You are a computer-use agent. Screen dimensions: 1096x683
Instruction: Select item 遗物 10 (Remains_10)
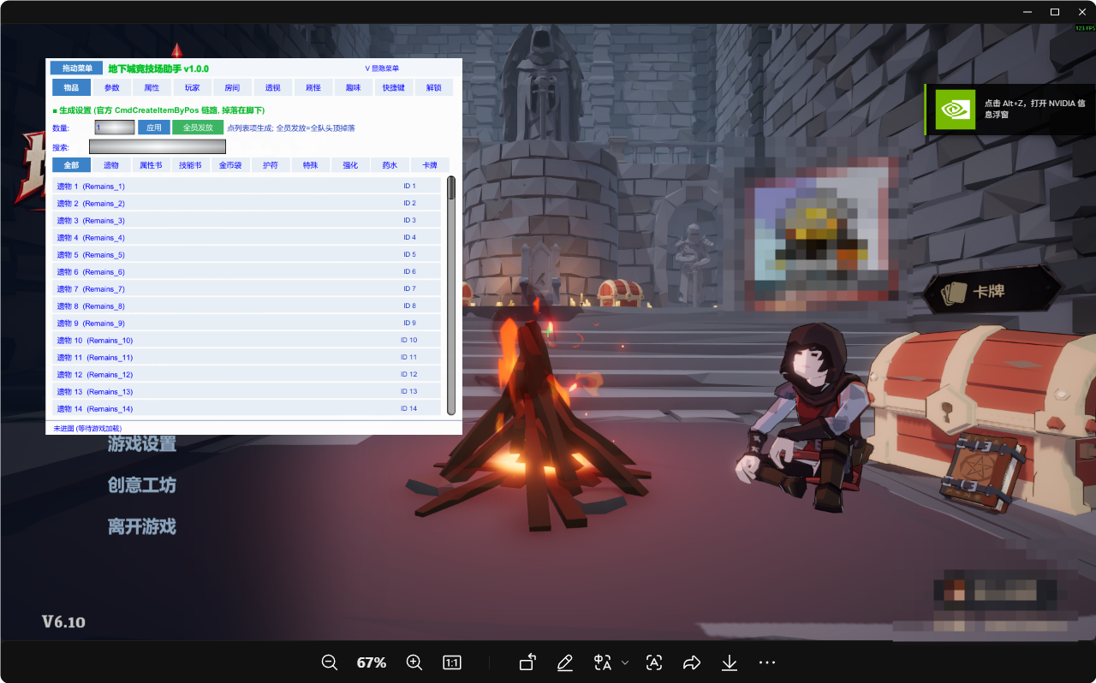click(x=247, y=340)
